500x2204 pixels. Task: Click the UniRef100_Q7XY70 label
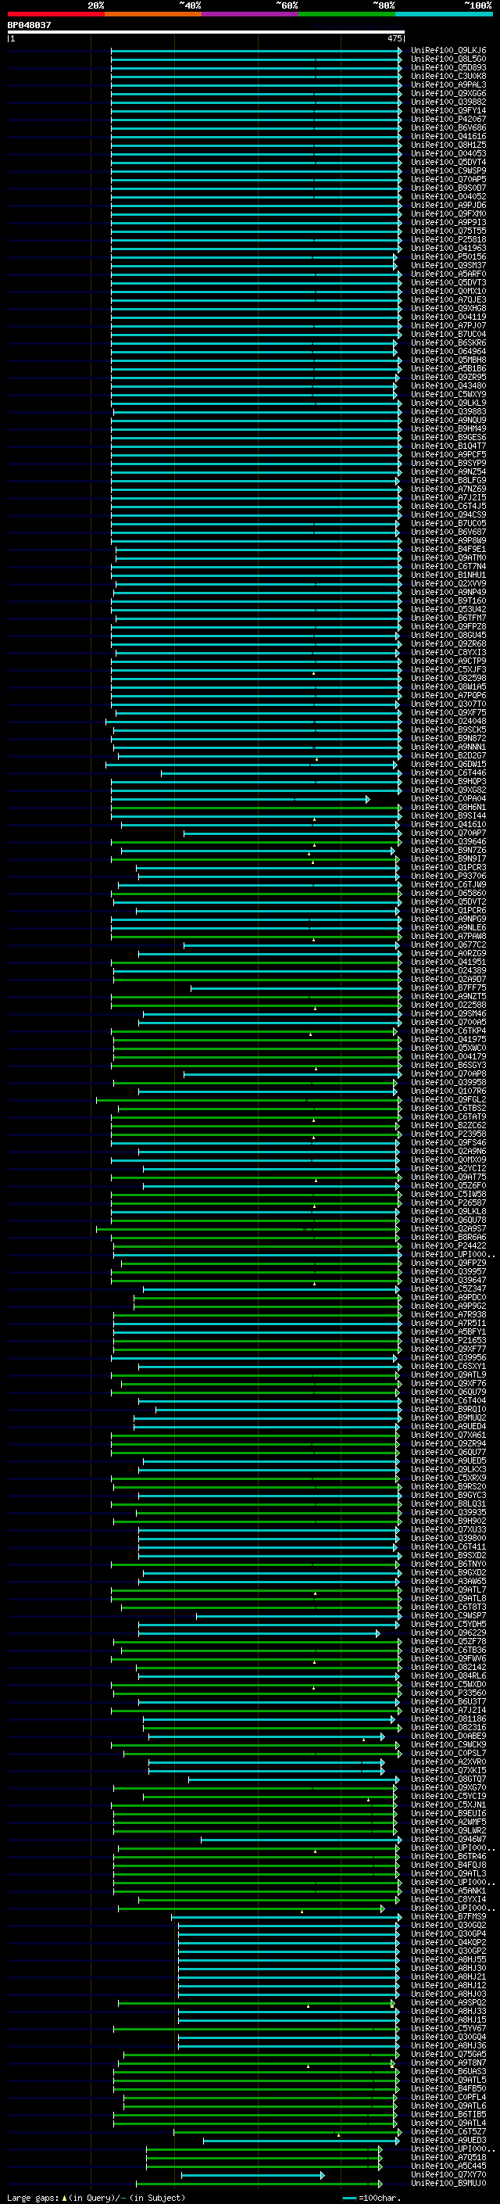tap(448, 2174)
